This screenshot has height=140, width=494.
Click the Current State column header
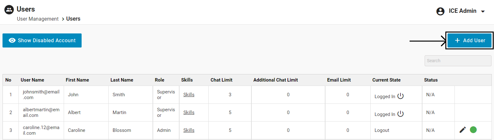point(386,80)
